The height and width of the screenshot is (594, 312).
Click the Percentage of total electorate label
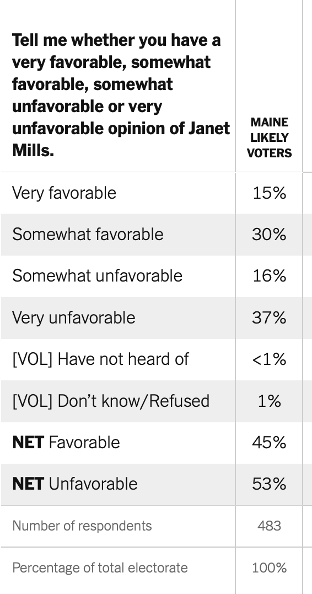pyautogui.click(x=100, y=568)
